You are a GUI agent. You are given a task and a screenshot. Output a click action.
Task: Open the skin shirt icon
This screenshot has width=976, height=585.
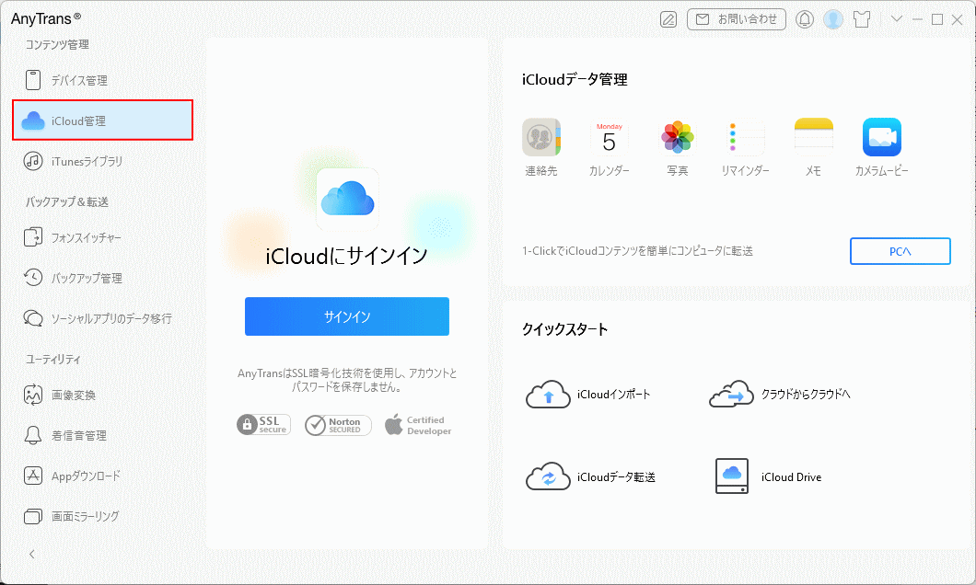coord(862,19)
